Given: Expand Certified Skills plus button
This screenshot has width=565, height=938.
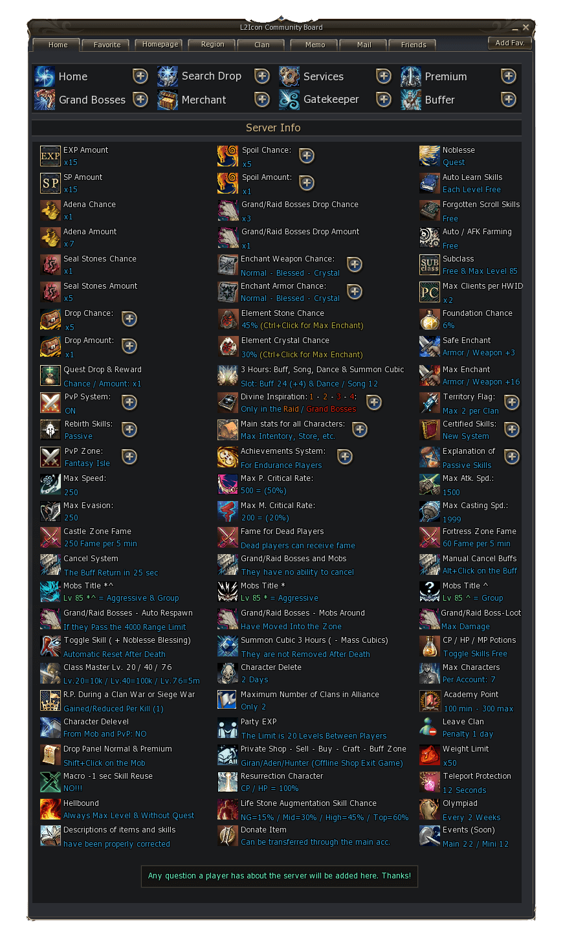Looking at the screenshot, I should point(512,430).
